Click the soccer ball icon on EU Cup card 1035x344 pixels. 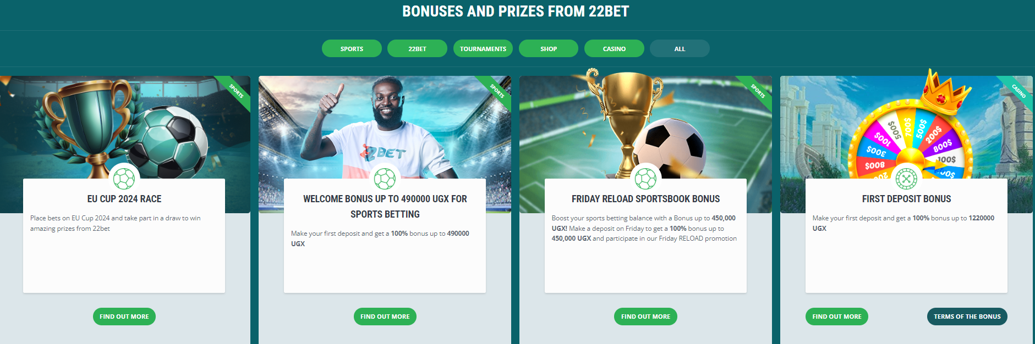point(124,179)
